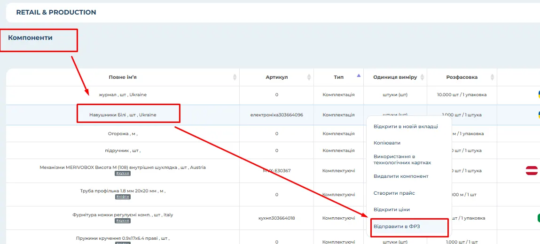Select Видалити компонент menu entry

point(401,176)
